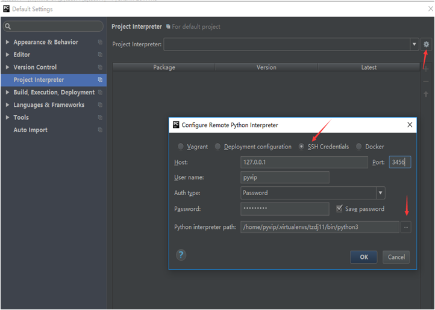
Task: Click copy icon beside Build, Execution, Deployment
Action: click(x=100, y=93)
